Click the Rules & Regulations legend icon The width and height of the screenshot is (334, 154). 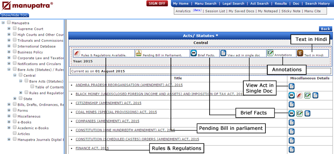coord(77,53)
